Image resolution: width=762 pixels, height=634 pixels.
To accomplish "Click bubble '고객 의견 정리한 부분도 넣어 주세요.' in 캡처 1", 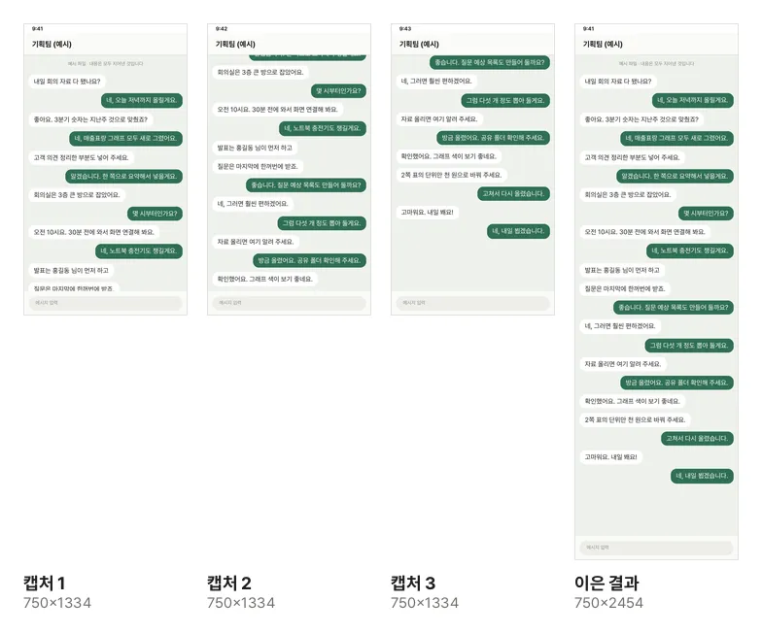I will pos(82,157).
